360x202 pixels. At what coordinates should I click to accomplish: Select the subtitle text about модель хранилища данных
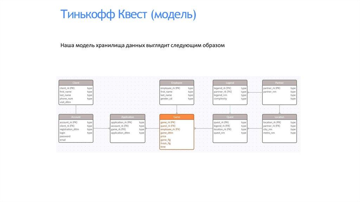tap(142, 46)
